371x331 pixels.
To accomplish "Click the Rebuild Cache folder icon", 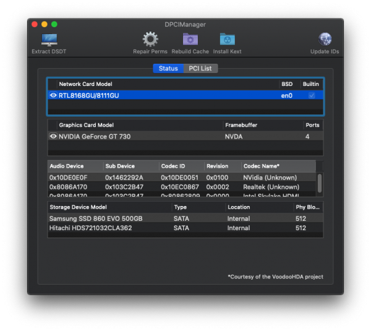I will click(190, 40).
